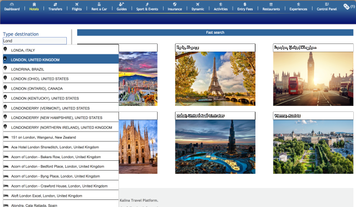Open the tag cart icon with (1)
Image resolution: width=356 pixels, height=207 pixels.
[x=349, y=7]
